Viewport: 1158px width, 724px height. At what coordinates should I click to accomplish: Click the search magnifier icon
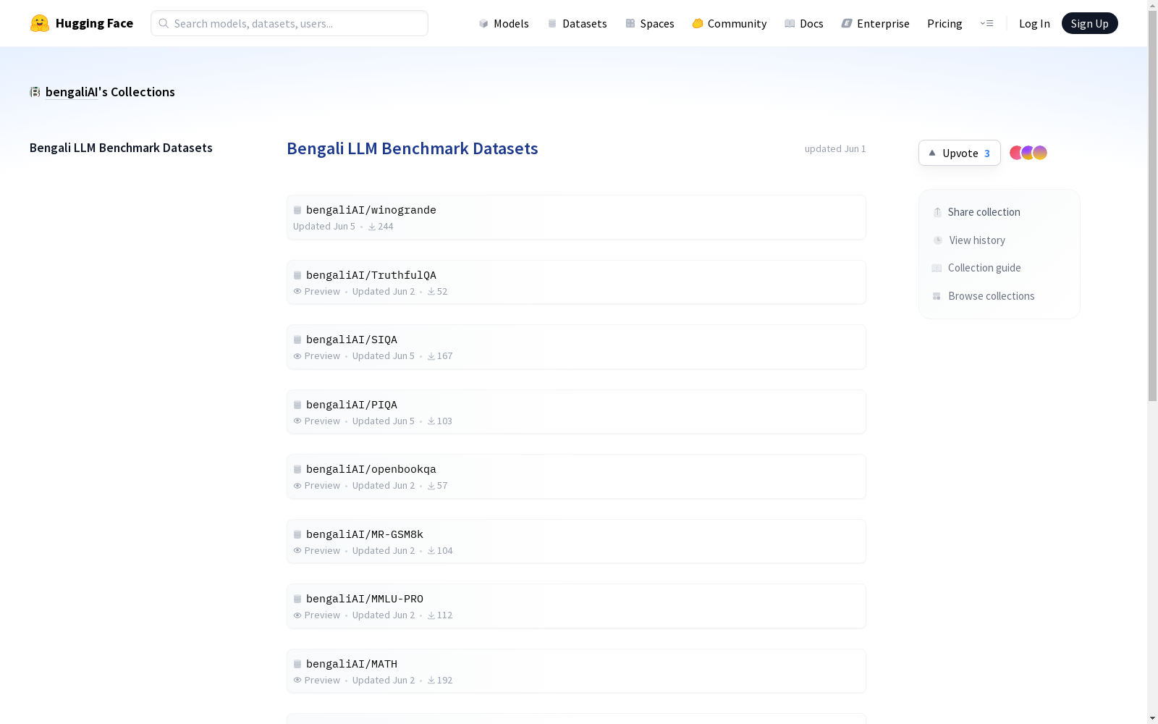(x=164, y=23)
